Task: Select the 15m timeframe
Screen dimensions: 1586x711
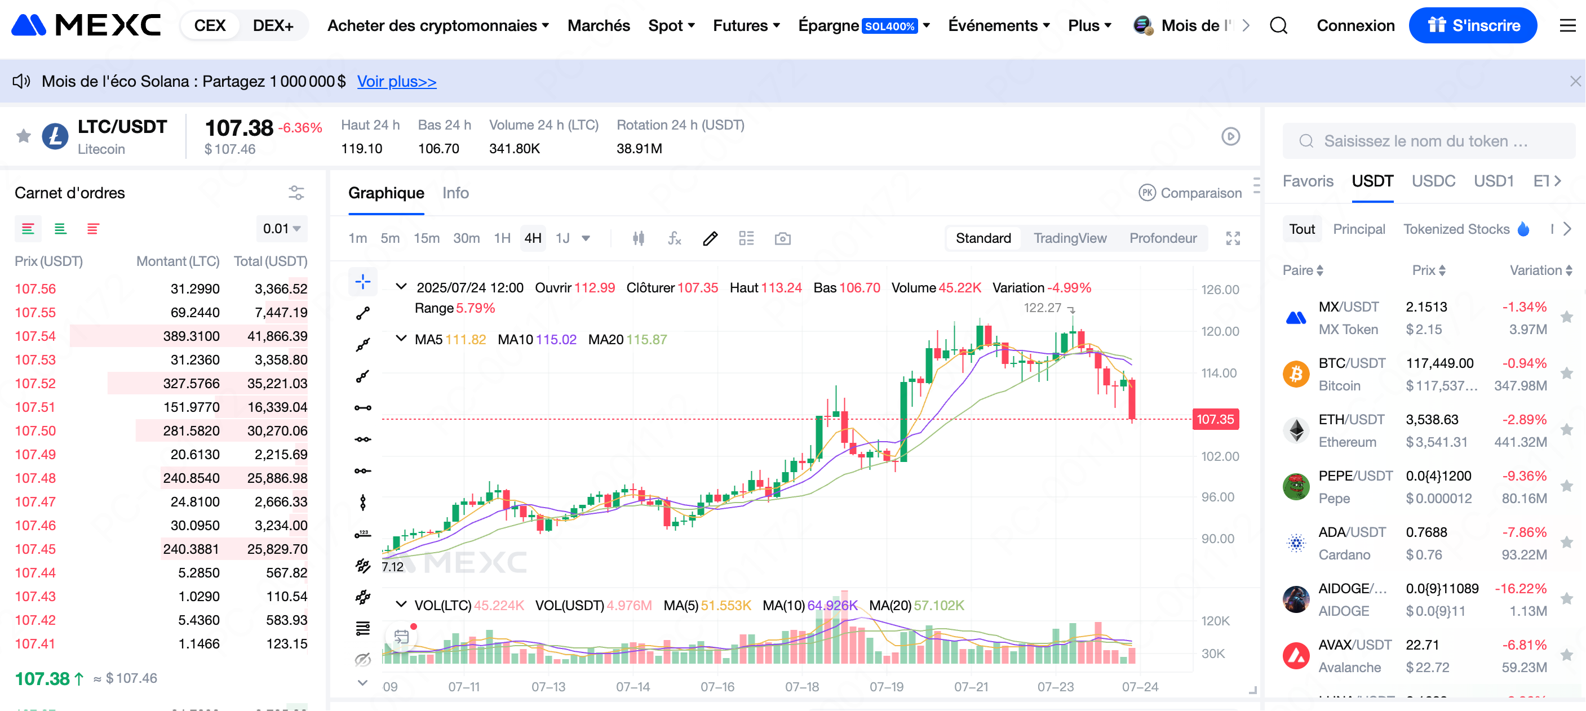Action: point(426,238)
